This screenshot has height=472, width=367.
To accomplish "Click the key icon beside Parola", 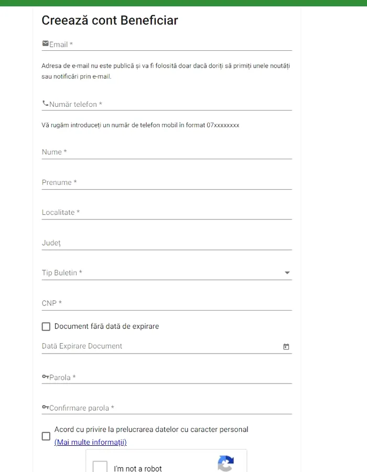I will tap(45, 377).
